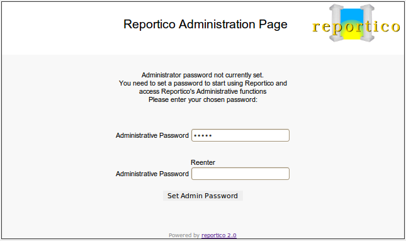The height and width of the screenshot is (241, 406).
Task: Click 'Please enter your chosen password' text
Action: coord(203,99)
